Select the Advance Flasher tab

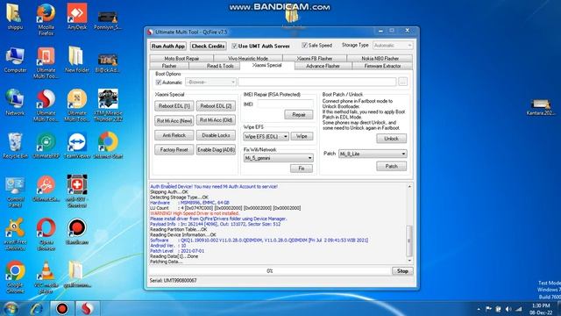[x=323, y=66]
